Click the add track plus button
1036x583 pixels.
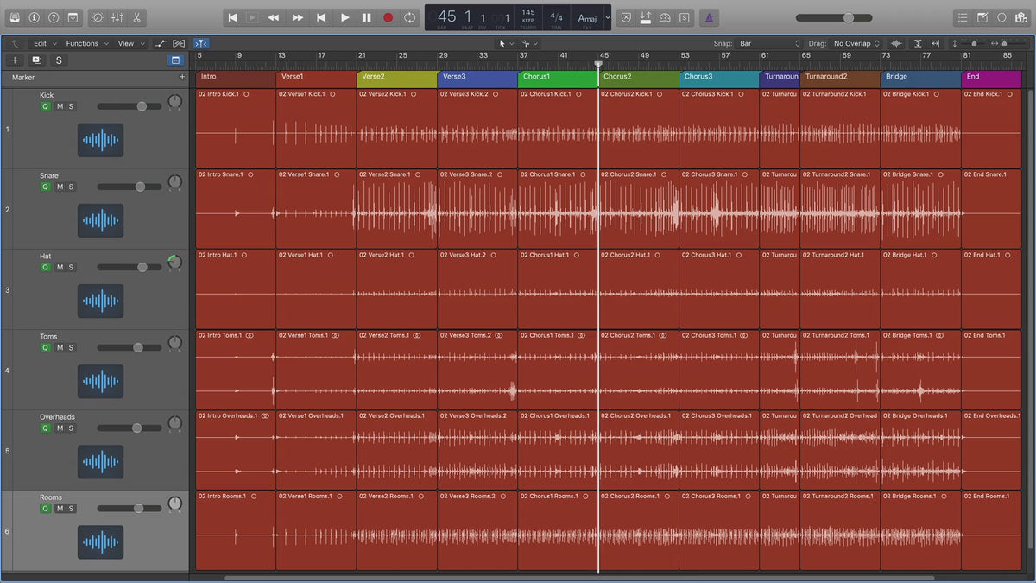pos(14,60)
